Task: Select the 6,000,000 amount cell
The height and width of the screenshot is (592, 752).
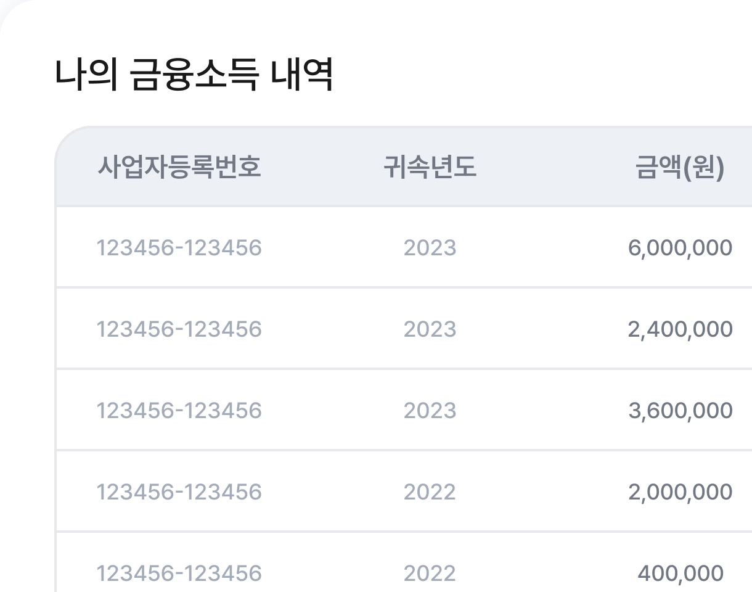Action: point(680,248)
